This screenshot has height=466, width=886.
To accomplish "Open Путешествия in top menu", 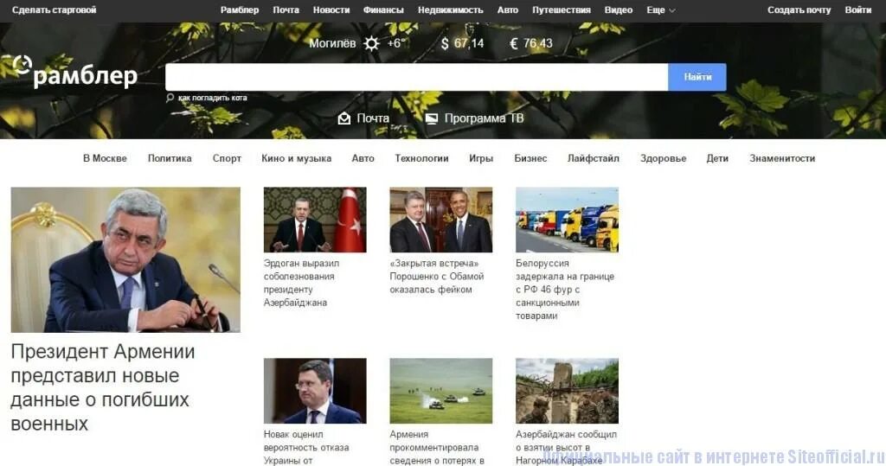I will pos(561,10).
